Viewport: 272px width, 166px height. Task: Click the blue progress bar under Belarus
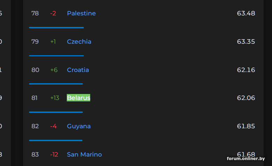pyautogui.click(x=56, y=112)
